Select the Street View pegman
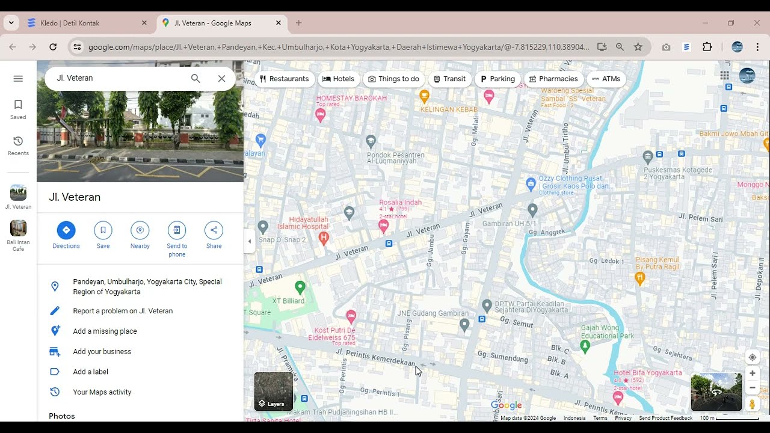The image size is (770, 433). coord(752,404)
